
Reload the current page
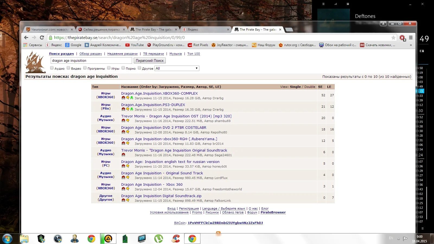42,38
